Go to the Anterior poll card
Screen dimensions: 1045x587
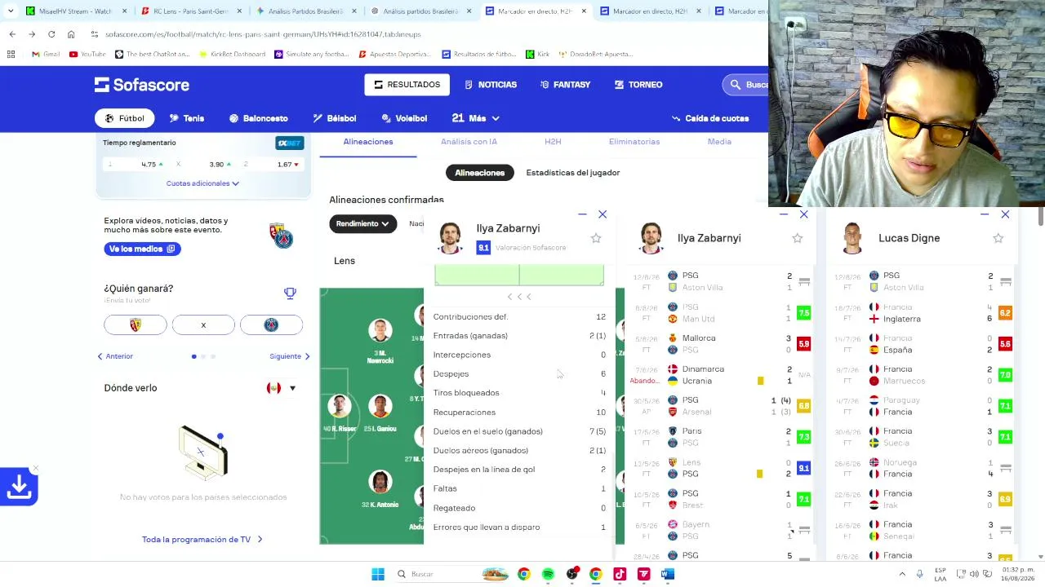[115, 356]
